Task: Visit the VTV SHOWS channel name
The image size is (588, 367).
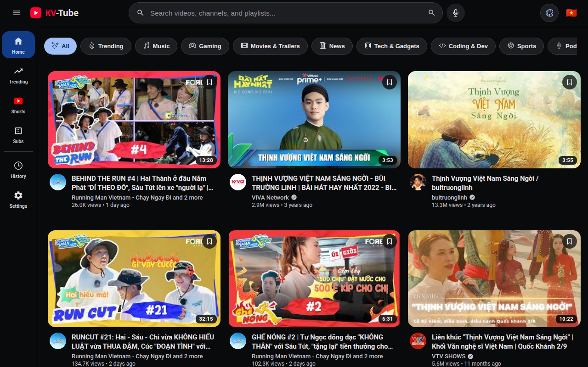Action: pyautogui.click(x=449, y=356)
